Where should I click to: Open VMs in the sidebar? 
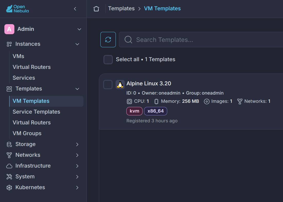pyautogui.click(x=18, y=56)
